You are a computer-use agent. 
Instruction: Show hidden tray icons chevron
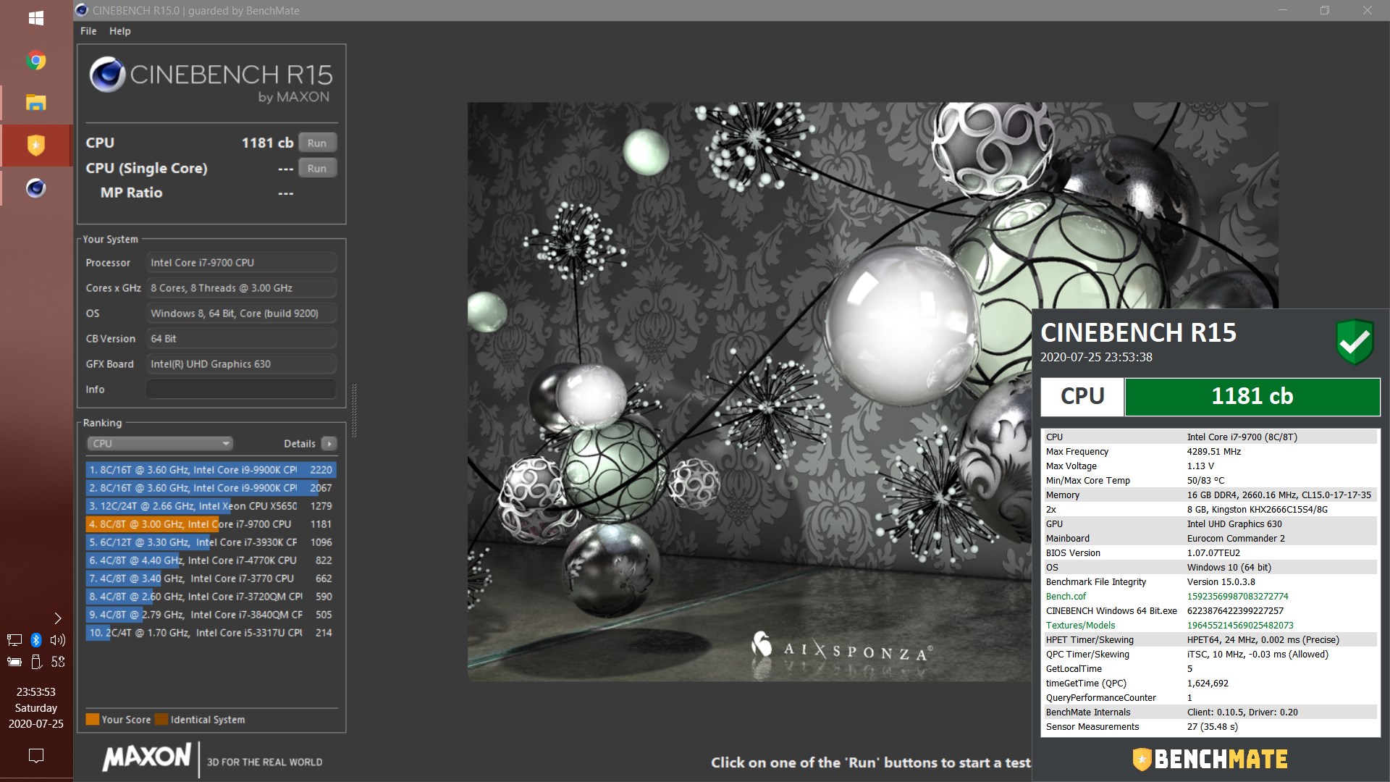click(x=58, y=618)
